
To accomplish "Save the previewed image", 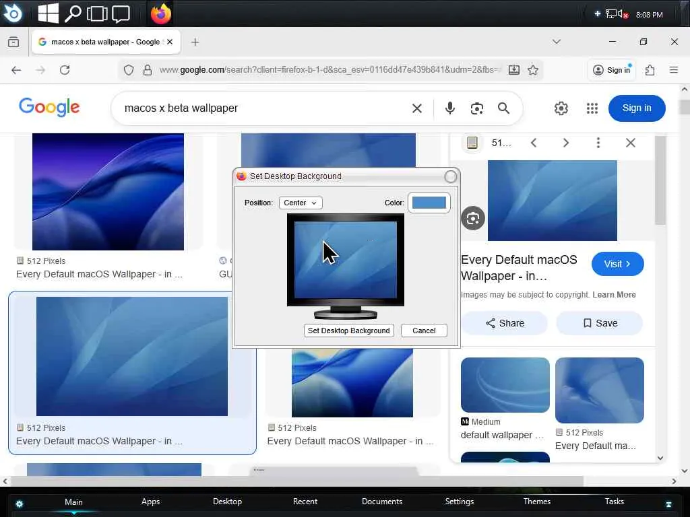I will (x=599, y=323).
